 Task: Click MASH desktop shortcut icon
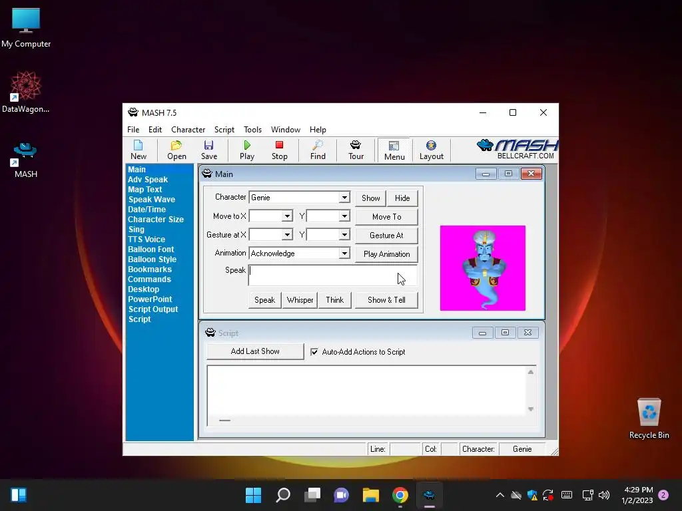coord(26,160)
